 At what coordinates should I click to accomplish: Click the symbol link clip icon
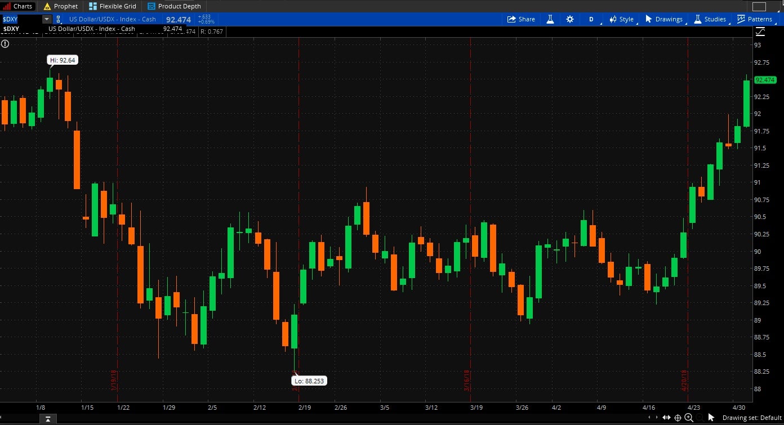coord(59,19)
